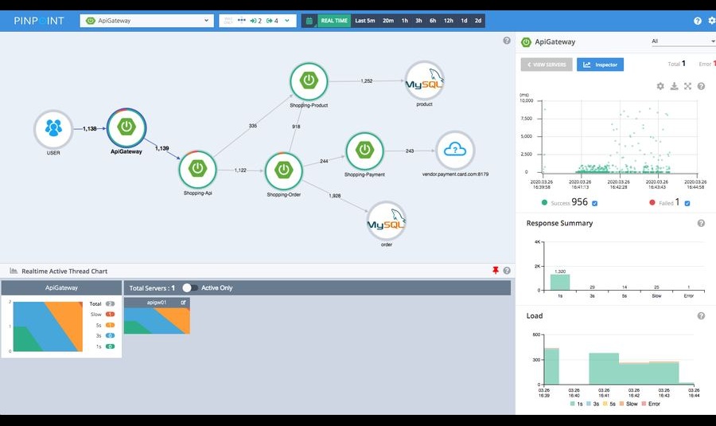
Task: Toggle 1s series in Load legend
Action: pyautogui.click(x=576, y=404)
